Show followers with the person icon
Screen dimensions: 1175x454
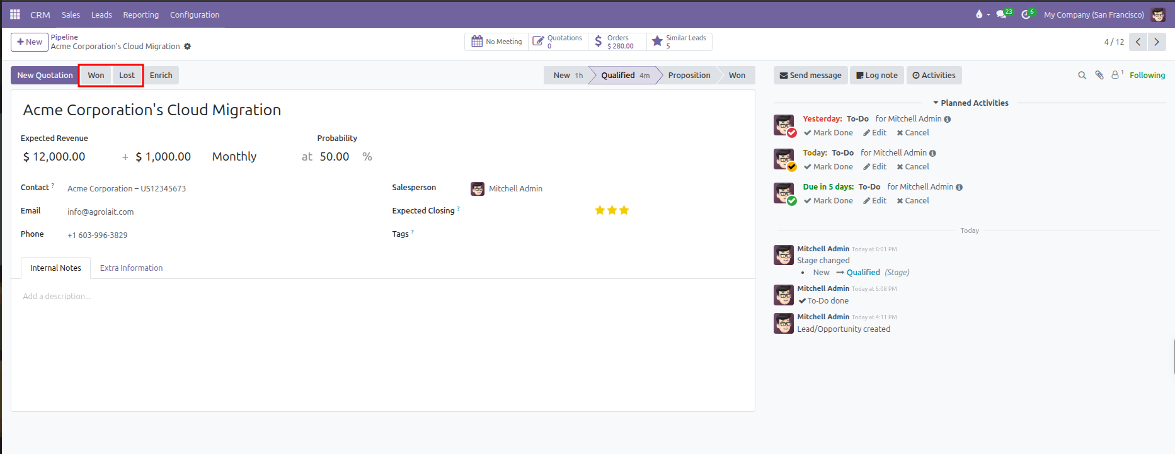tap(1116, 75)
